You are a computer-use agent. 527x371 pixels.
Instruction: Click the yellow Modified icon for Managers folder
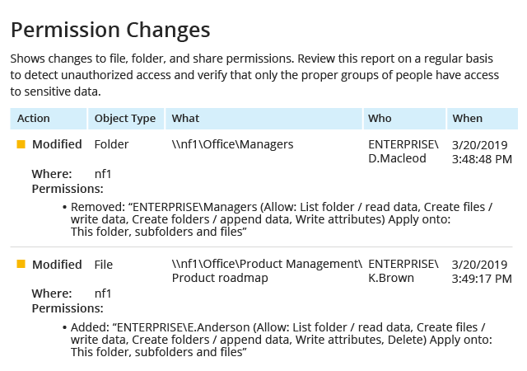point(21,144)
